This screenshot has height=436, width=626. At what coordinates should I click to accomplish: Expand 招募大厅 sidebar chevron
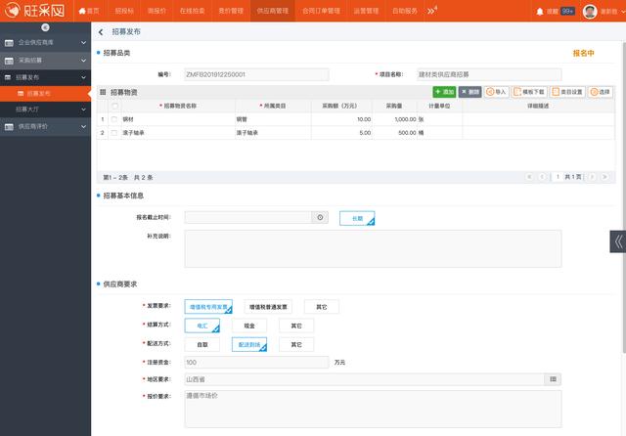click(83, 109)
